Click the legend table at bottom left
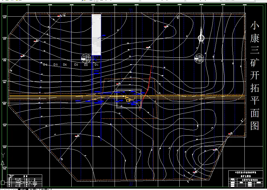The image size is (267, 190). click(24, 180)
